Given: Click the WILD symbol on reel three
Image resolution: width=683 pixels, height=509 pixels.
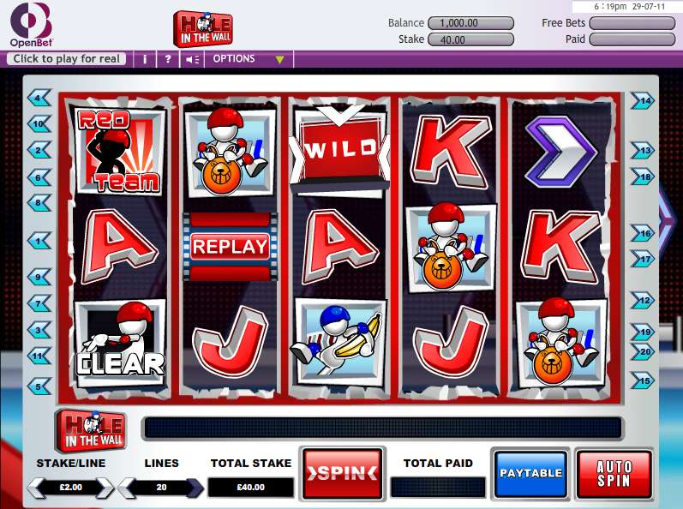Looking at the screenshot, I should [x=339, y=150].
